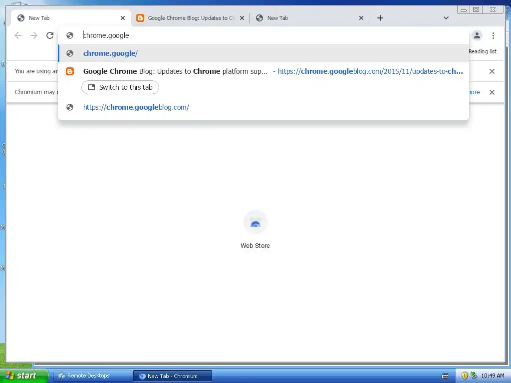Select the chrome.google/ suggestion
Viewport: 511px width, 383px height.
[263, 53]
